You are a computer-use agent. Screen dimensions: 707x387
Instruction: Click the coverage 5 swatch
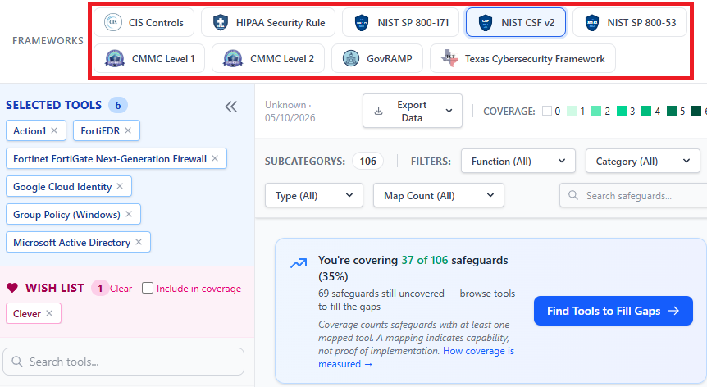click(672, 111)
